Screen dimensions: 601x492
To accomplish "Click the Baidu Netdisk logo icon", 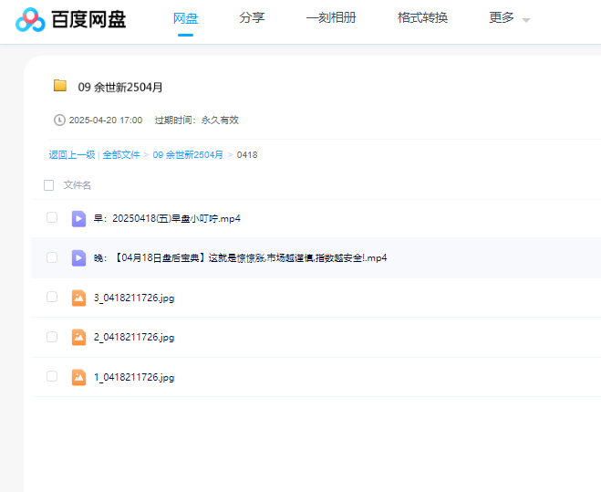I will pos(29,20).
